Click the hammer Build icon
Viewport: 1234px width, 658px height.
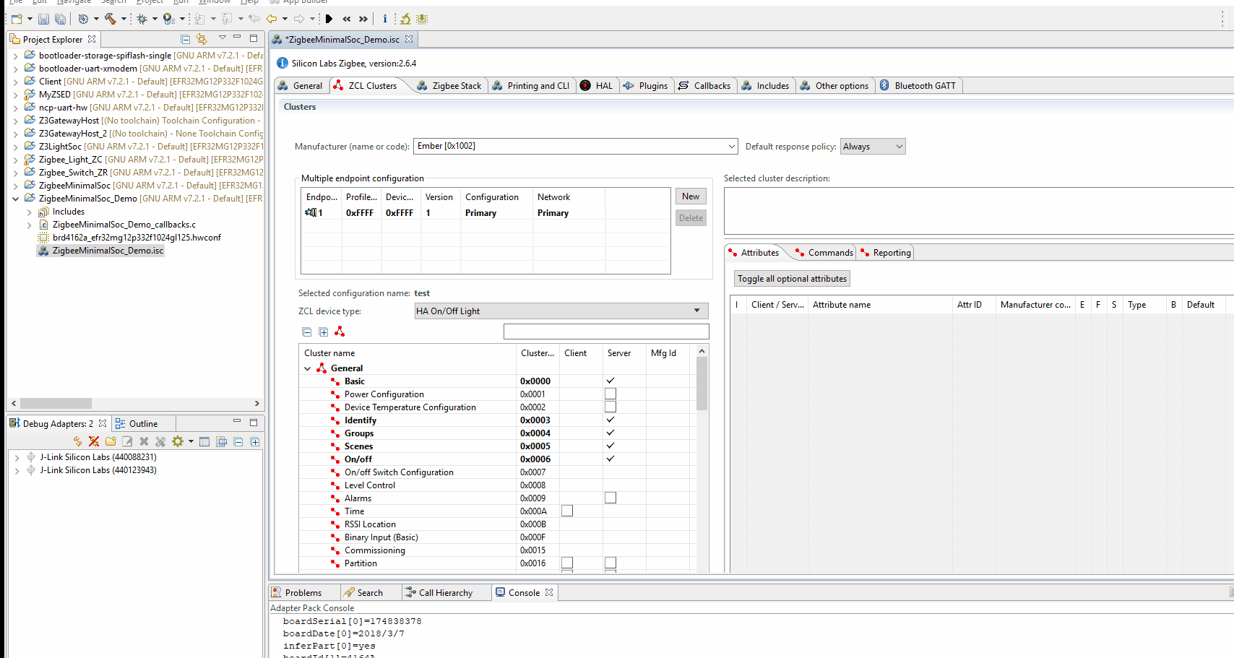tap(110, 19)
